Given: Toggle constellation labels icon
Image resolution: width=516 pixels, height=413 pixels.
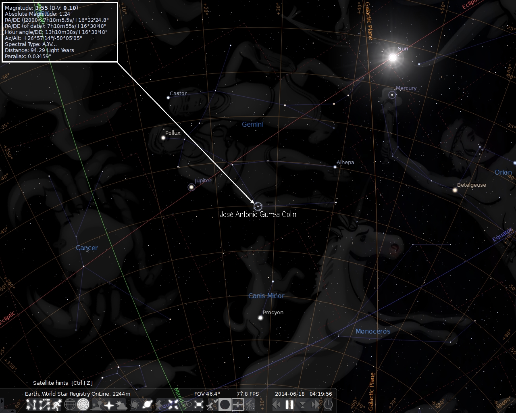Looking at the screenshot, I should click(44, 405).
